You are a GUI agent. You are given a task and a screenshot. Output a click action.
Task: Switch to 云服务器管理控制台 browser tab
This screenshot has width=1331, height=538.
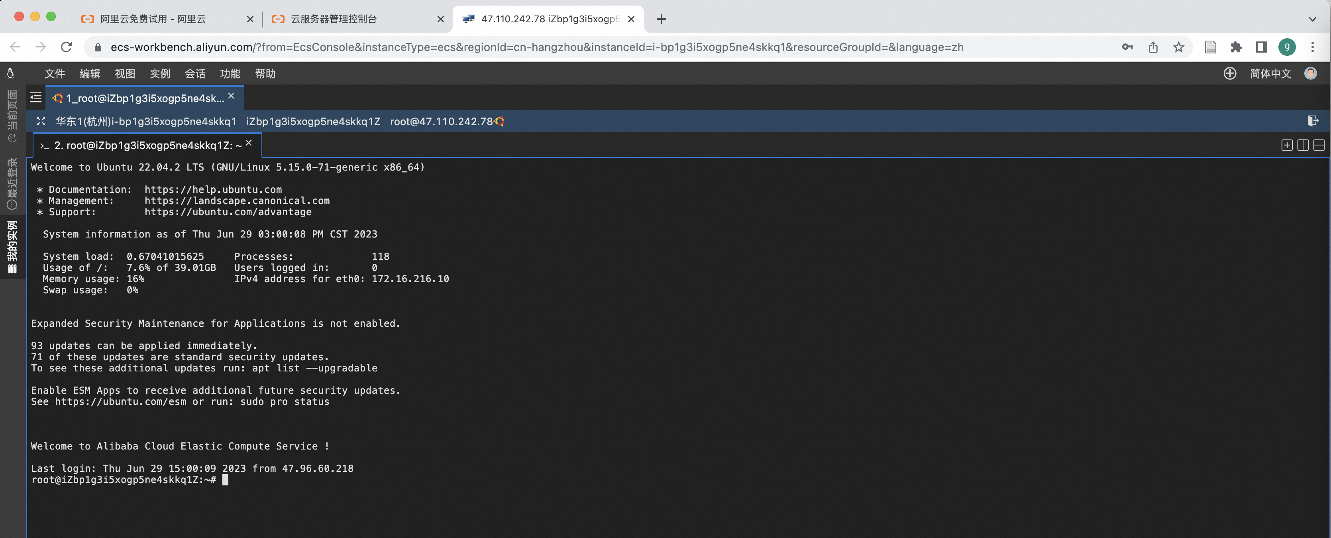[x=334, y=19]
